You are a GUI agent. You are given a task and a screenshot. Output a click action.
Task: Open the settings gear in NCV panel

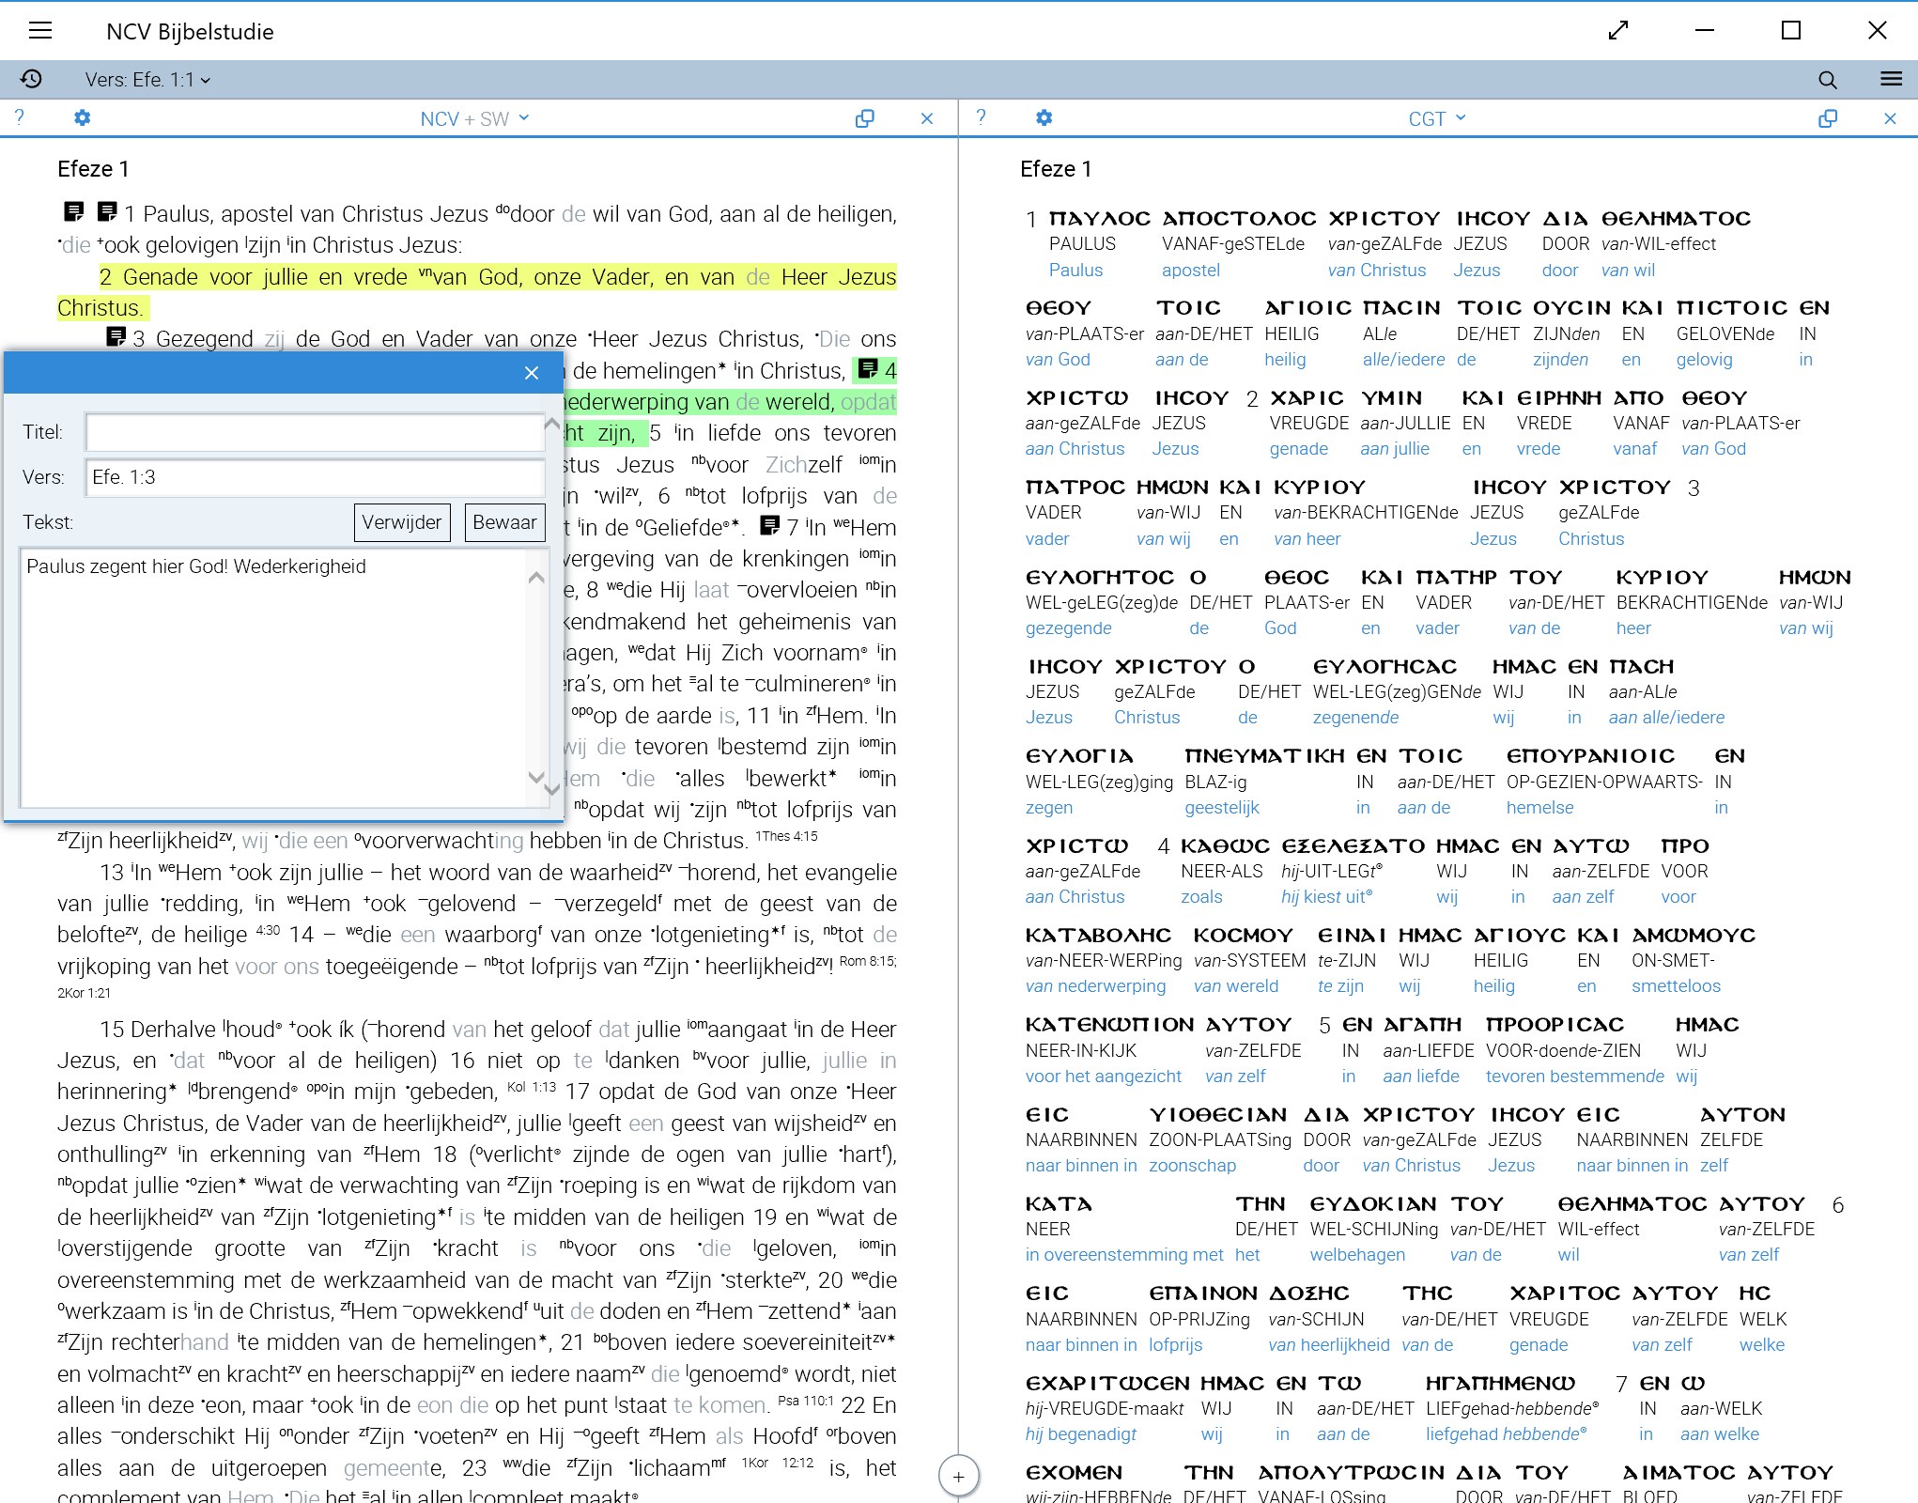pyautogui.click(x=83, y=118)
